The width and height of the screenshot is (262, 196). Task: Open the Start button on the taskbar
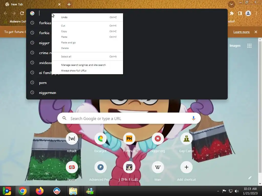click(x=7, y=191)
